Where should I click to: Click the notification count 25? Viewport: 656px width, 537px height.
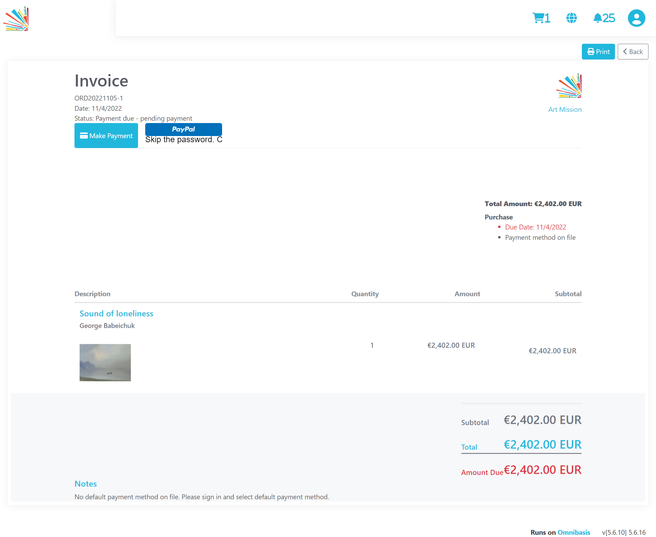[x=609, y=18]
